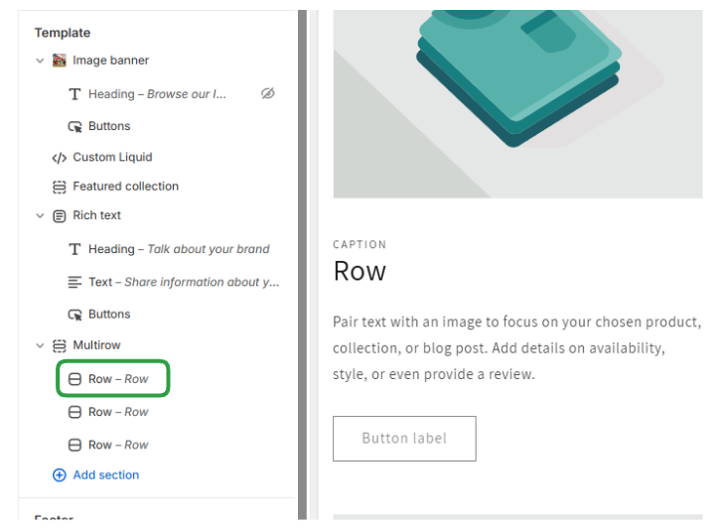Click the Image banner thumbnail icon

coord(60,61)
